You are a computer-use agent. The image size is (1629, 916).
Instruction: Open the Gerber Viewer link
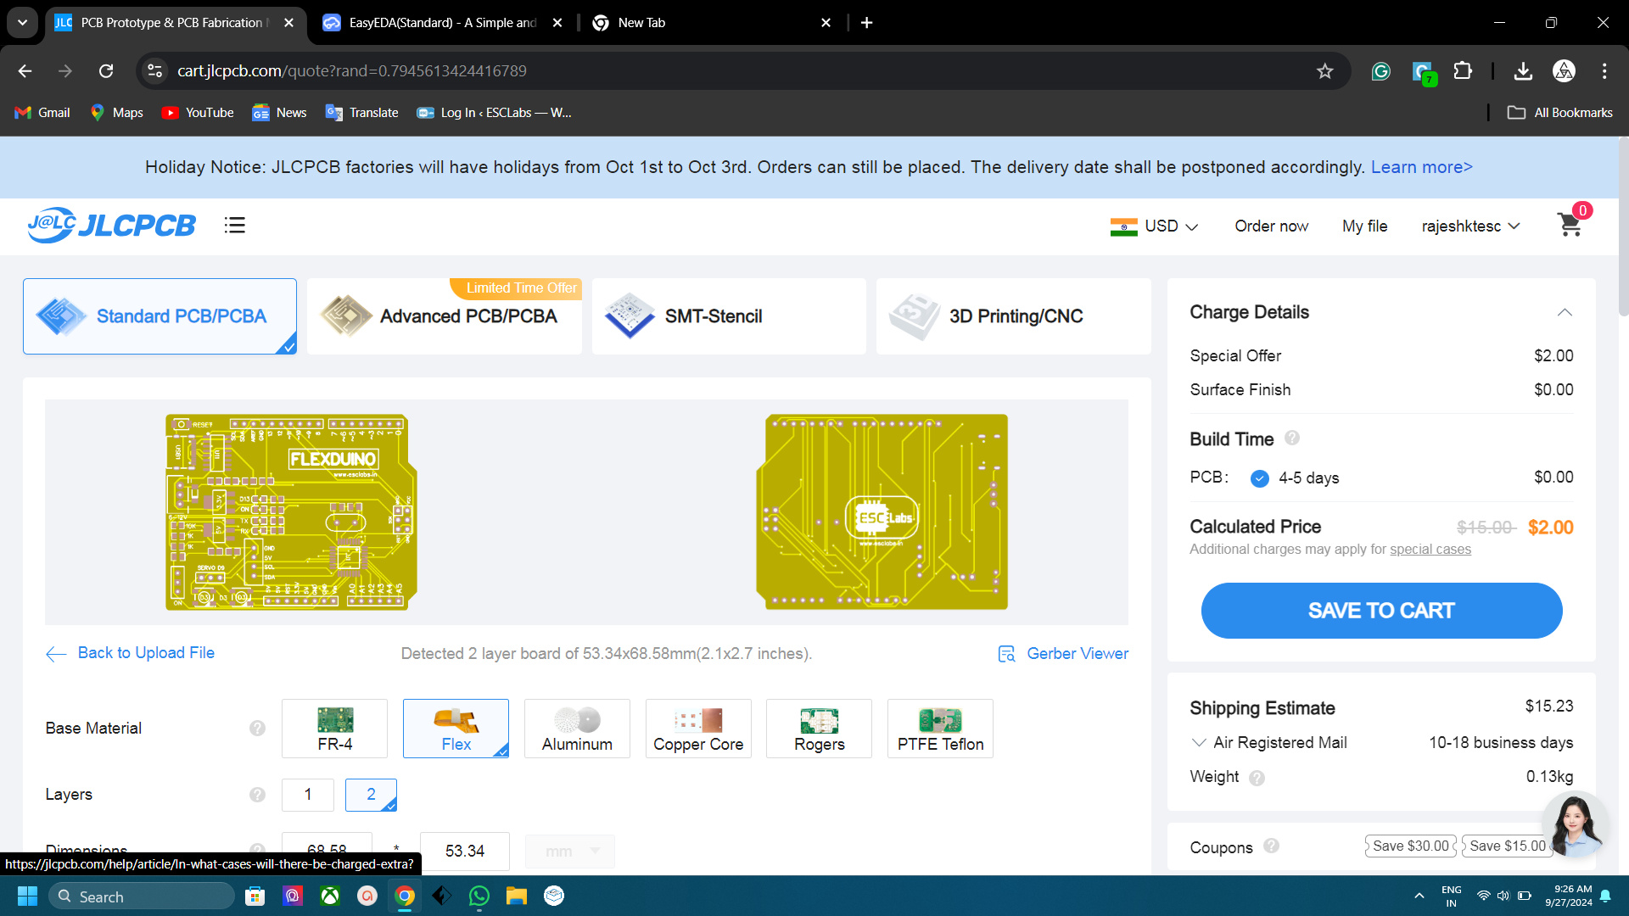point(1078,654)
